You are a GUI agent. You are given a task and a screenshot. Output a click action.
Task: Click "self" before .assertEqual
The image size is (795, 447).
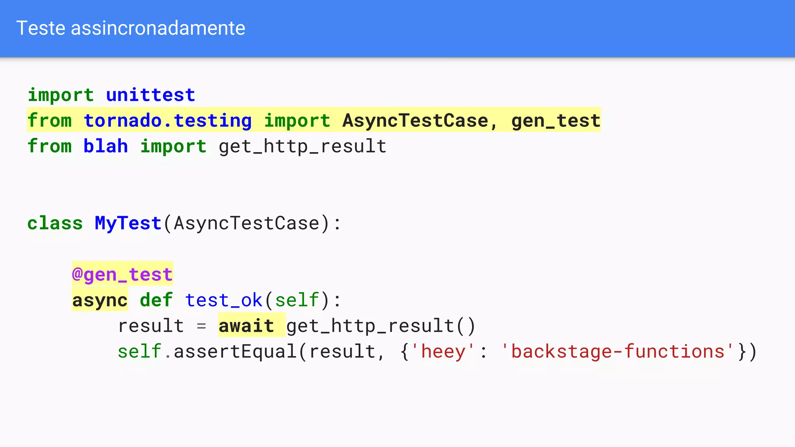pos(140,352)
